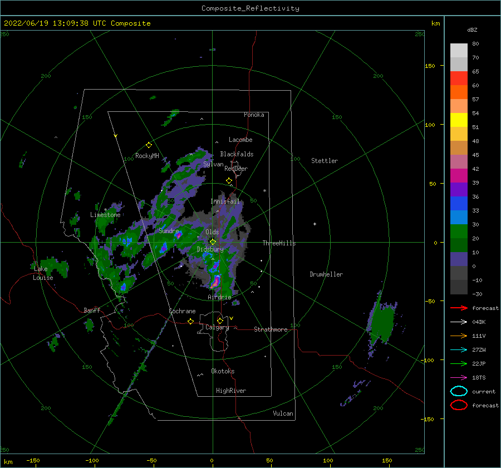
Task: Click the Stettler city label
Action: click(x=325, y=161)
